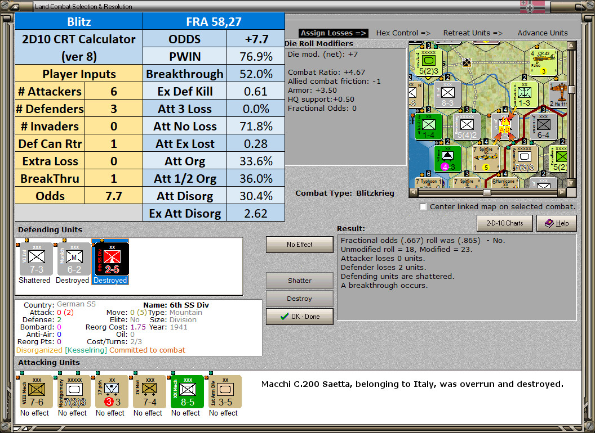
Task: Click "Combat Type: Blitzkrieg" text
Action: (x=345, y=193)
